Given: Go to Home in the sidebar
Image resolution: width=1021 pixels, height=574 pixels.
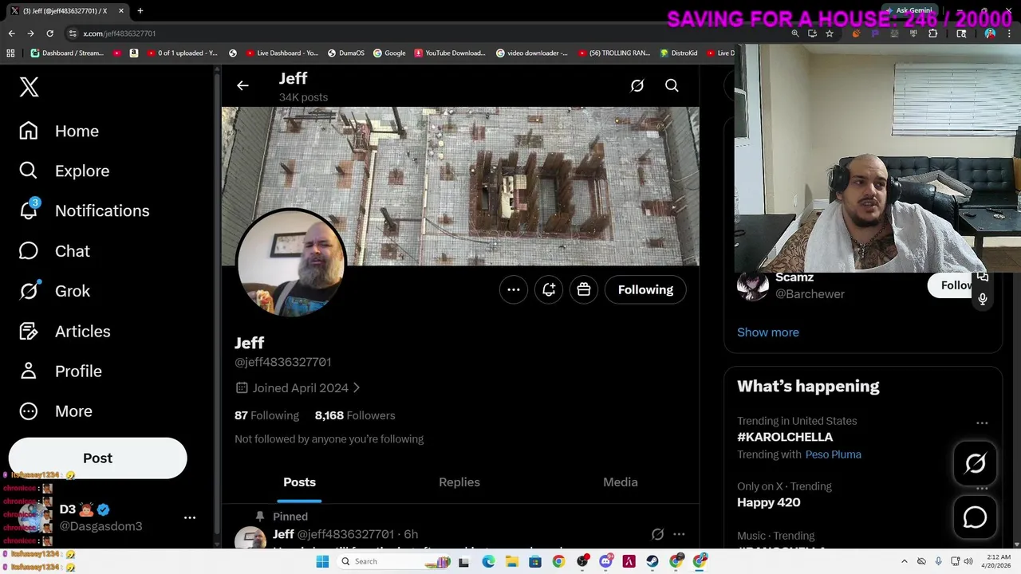Looking at the screenshot, I should tap(59, 131).
